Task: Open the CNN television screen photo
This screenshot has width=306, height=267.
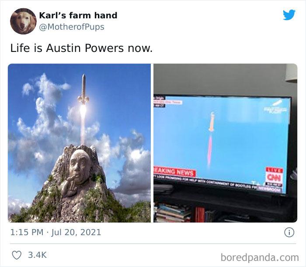Action: tap(226, 143)
